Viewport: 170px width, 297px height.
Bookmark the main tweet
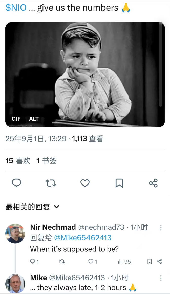[119, 183]
